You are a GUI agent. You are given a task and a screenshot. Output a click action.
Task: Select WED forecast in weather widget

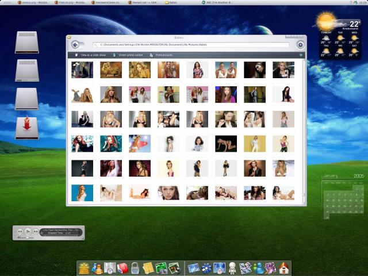tap(354, 37)
